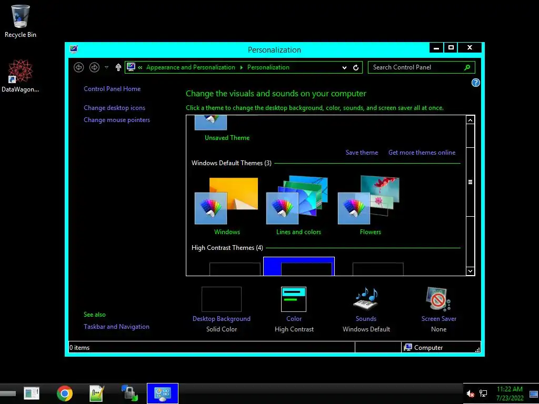Maximize the Personalization window
This screenshot has width=539, height=404.
point(451,48)
